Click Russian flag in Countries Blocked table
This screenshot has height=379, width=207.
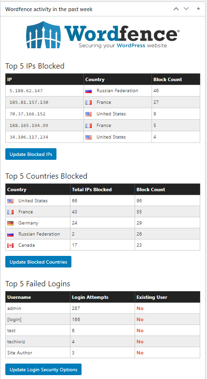[11, 235]
